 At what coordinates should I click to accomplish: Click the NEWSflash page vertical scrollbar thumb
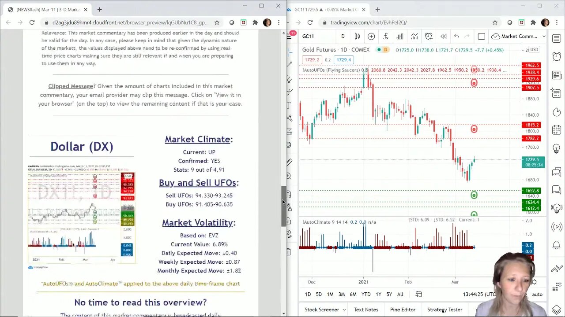[x=283, y=206]
